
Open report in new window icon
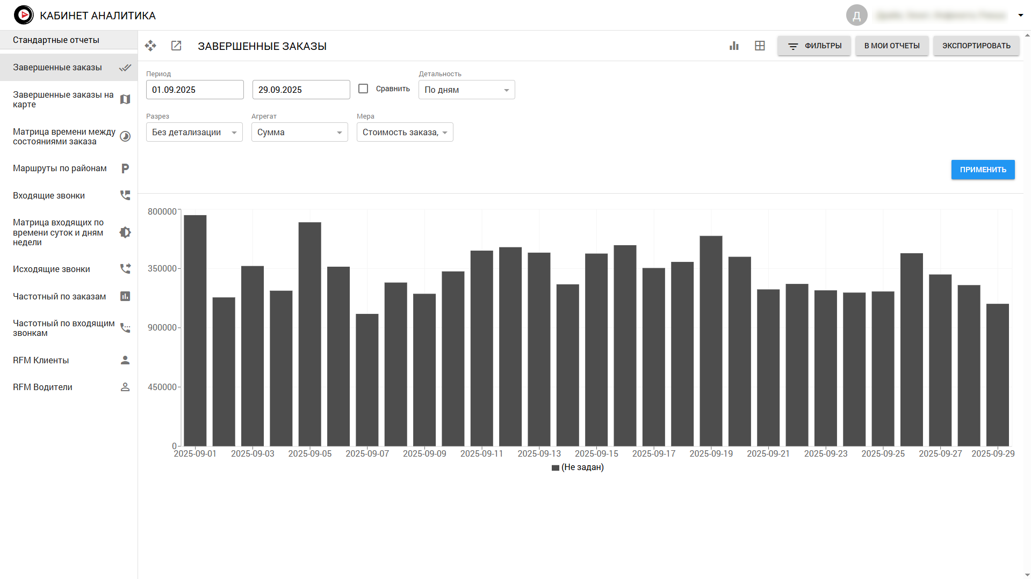(x=176, y=46)
